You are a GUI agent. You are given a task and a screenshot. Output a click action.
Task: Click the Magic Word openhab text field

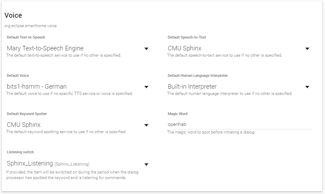click(240, 124)
